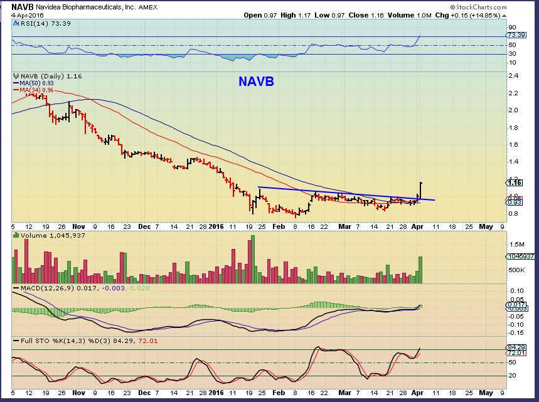Click the 90 level on RSI axis
The height and width of the screenshot is (402, 539).
click(512, 28)
